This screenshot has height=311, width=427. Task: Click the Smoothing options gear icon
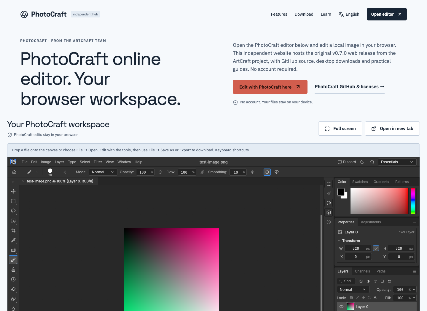coord(253,172)
